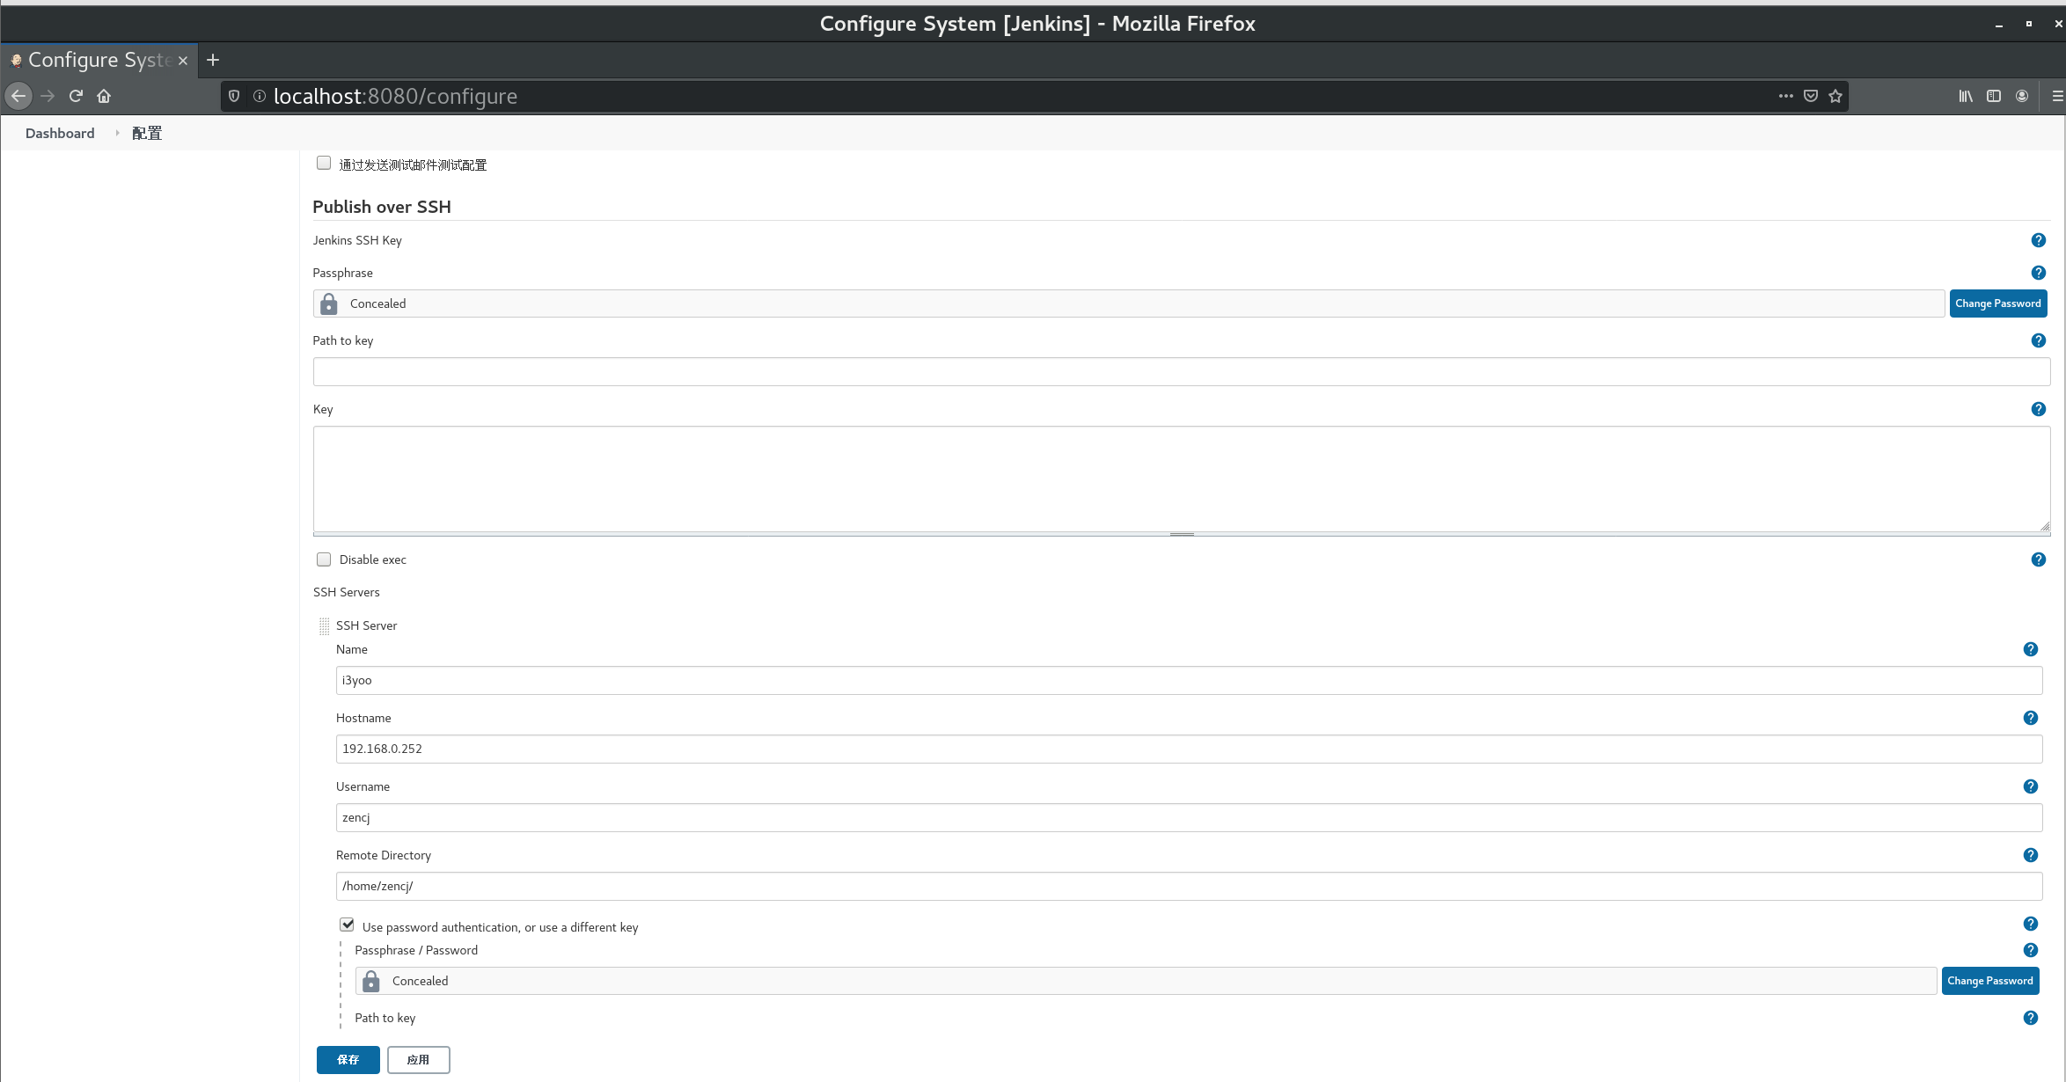This screenshot has width=2066, height=1082.
Task: Show site information icon in address bar
Action: click(x=259, y=96)
